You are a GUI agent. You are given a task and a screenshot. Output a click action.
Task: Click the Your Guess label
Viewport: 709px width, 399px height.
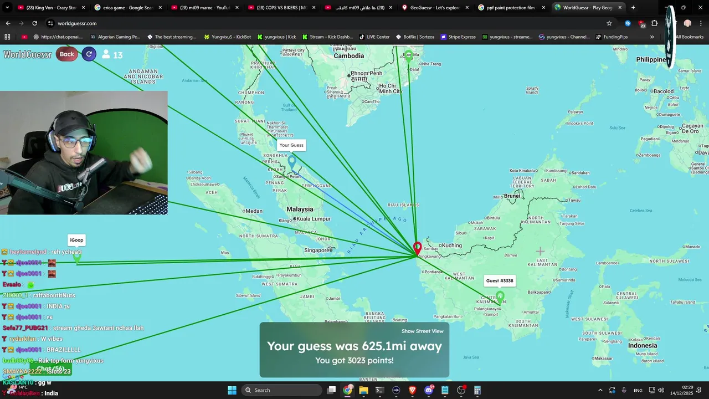291,145
